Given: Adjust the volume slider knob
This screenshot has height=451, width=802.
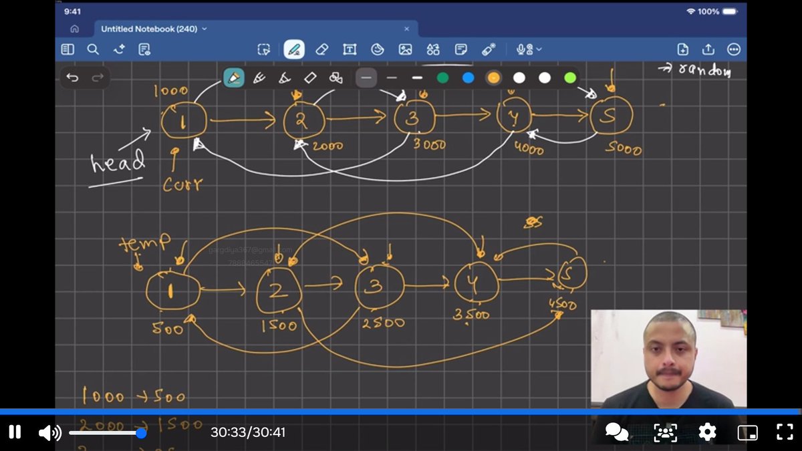Looking at the screenshot, I should coord(141,433).
